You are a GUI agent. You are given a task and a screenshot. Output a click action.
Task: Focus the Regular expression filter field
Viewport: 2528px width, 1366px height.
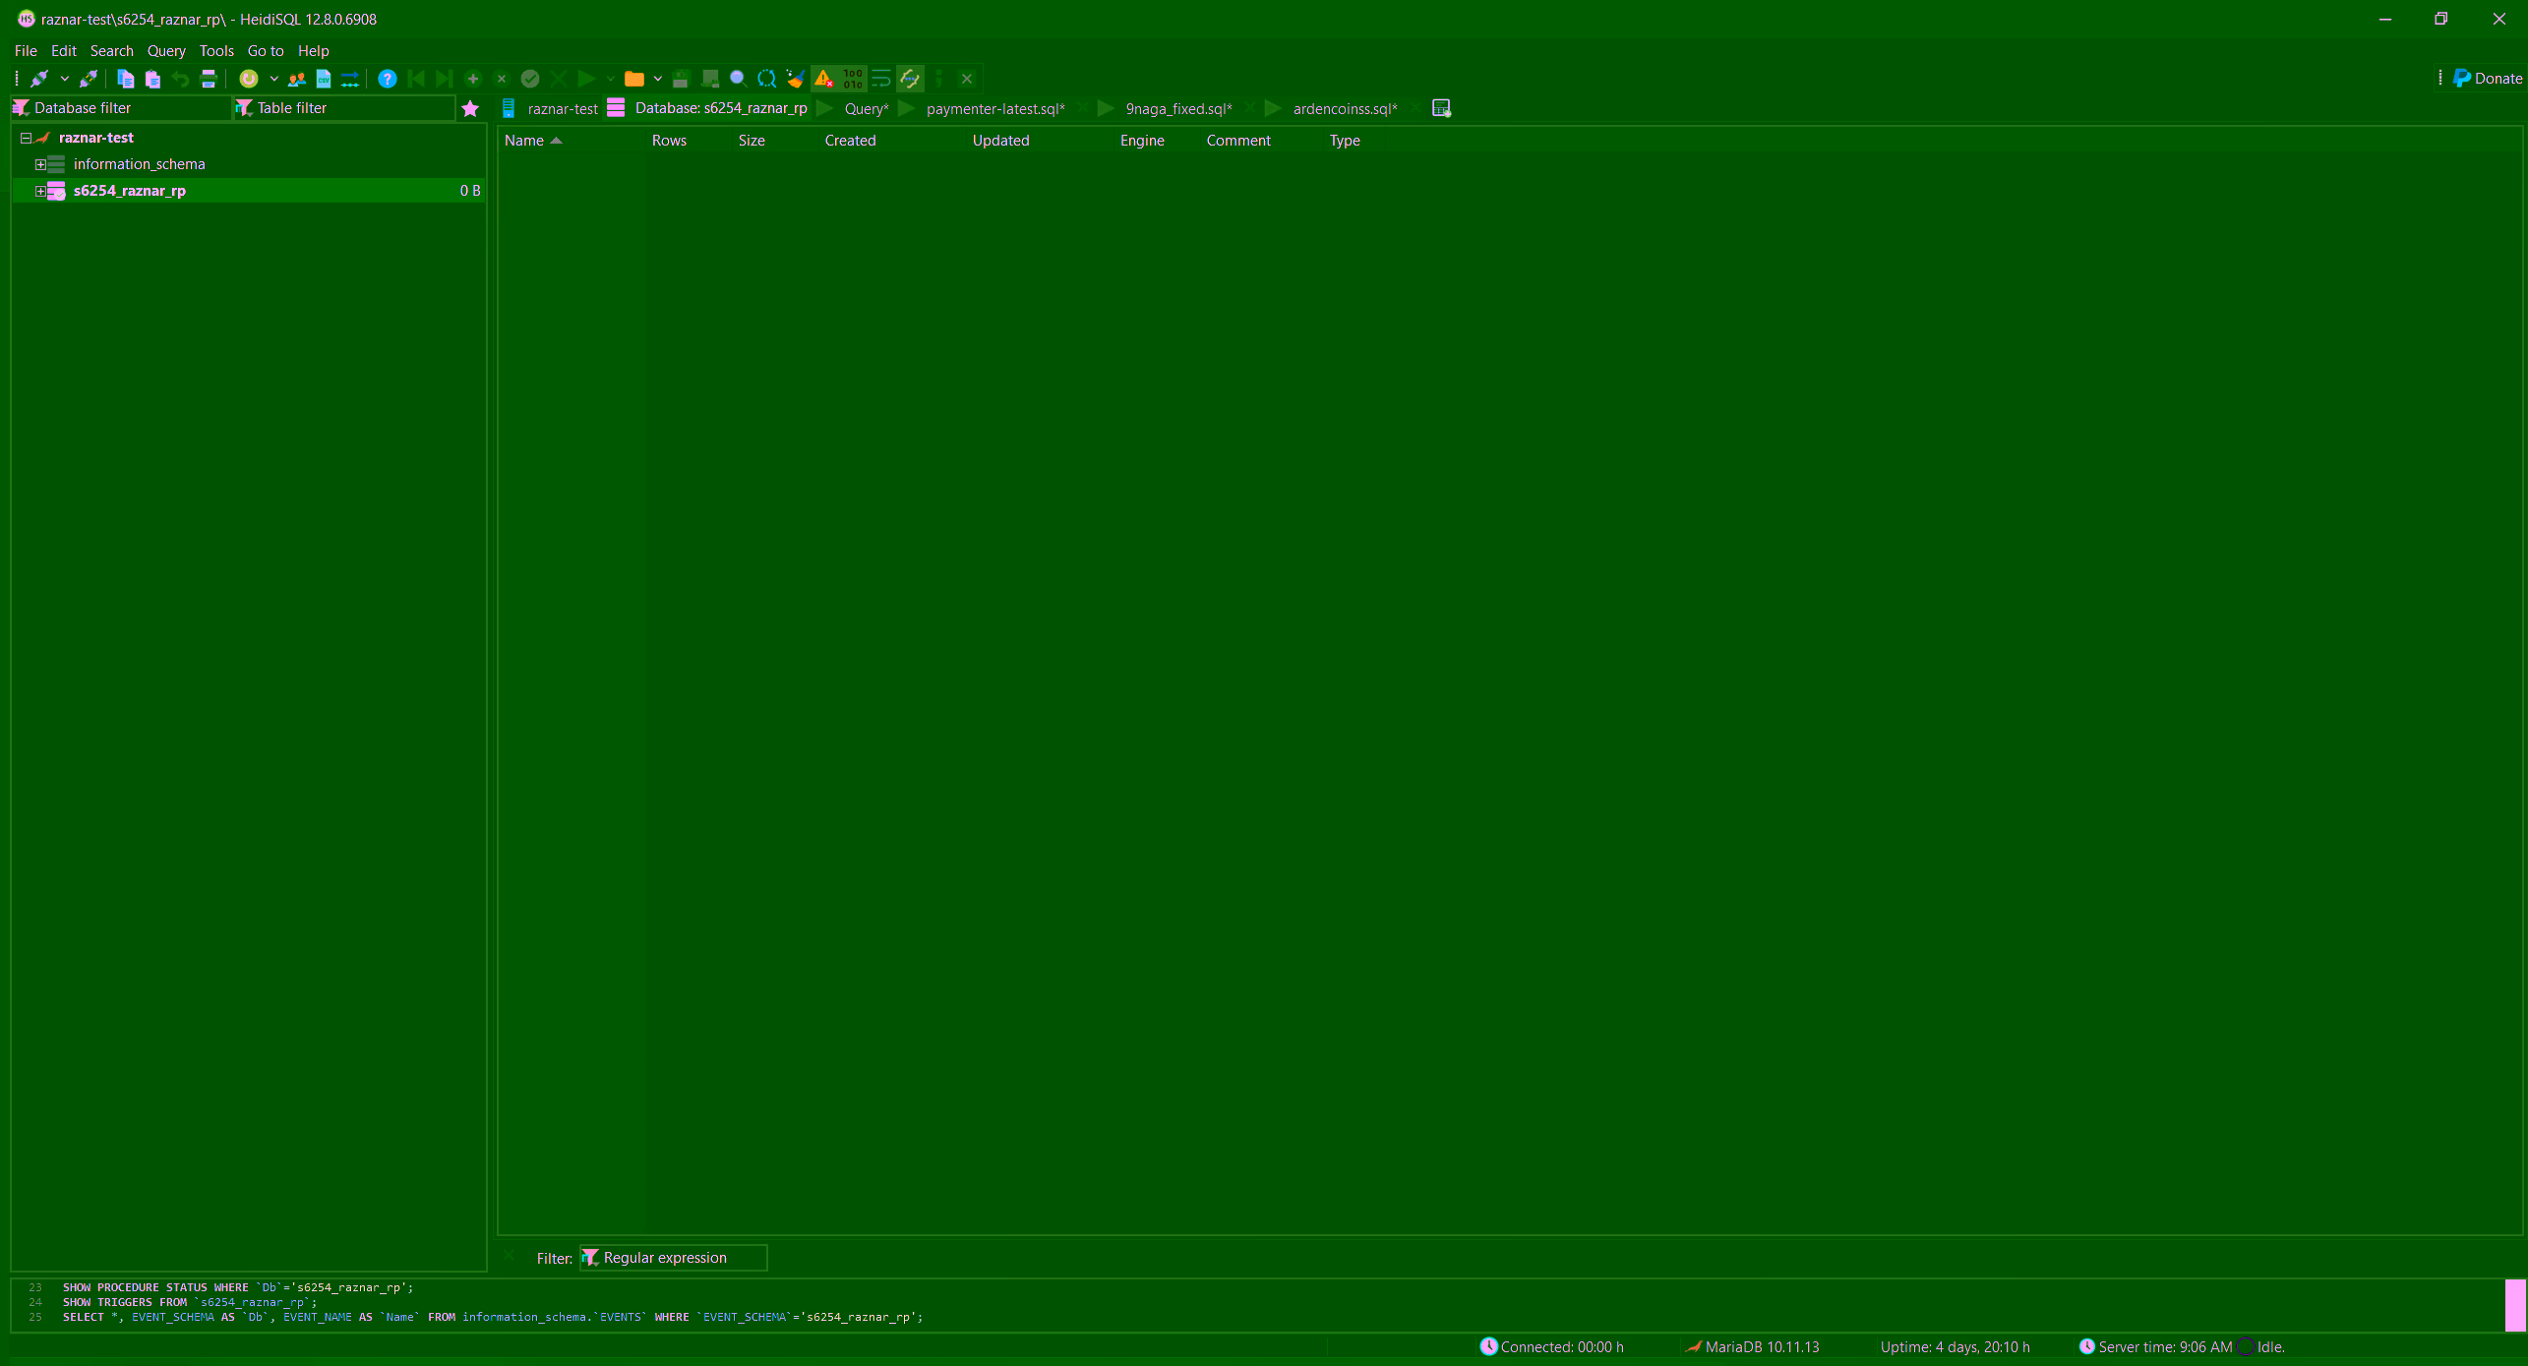click(x=674, y=1258)
